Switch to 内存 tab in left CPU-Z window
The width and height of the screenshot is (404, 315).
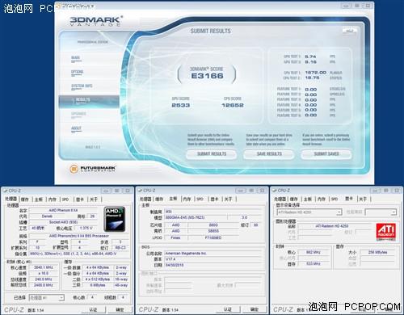pyautogui.click(x=53, y=199)
